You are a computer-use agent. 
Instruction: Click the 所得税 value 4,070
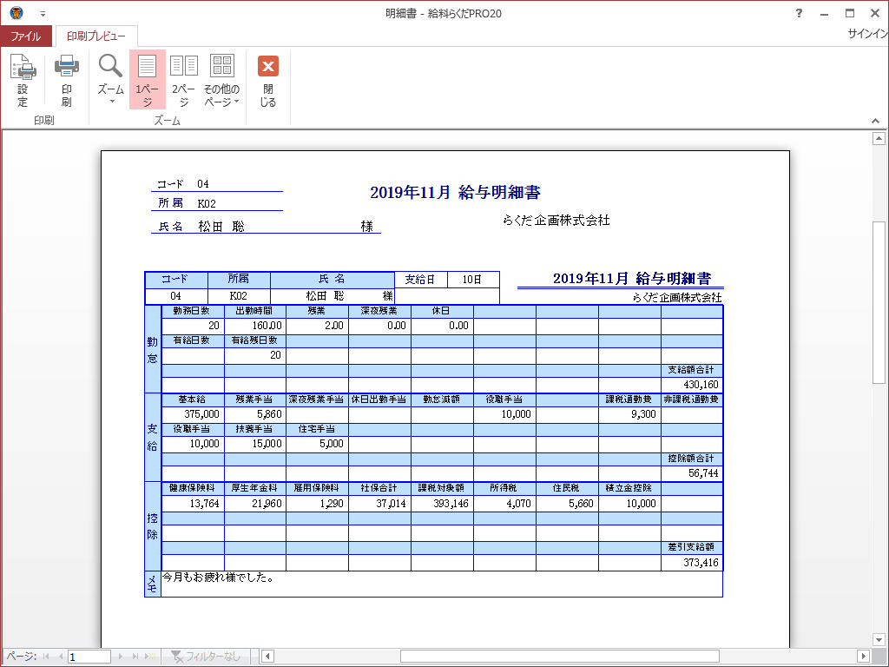[x=518, y=503]
